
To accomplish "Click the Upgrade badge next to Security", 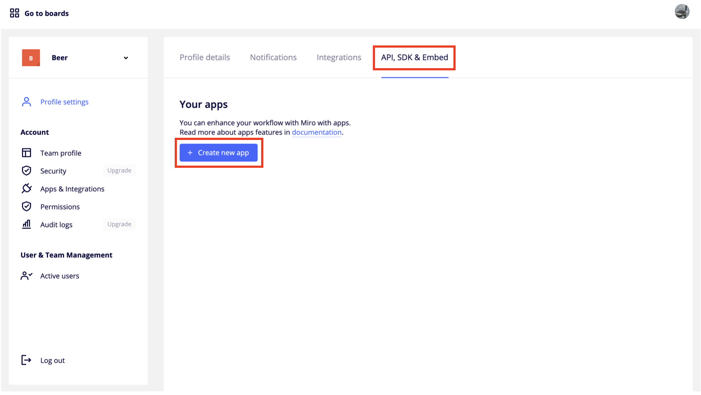I will point(119,170).
